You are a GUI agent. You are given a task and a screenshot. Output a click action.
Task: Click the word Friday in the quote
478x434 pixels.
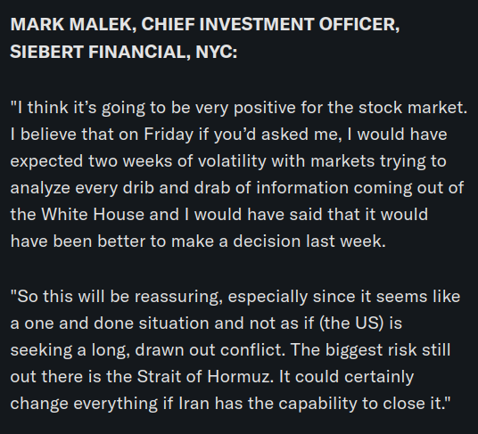click(x=169, y=135)
